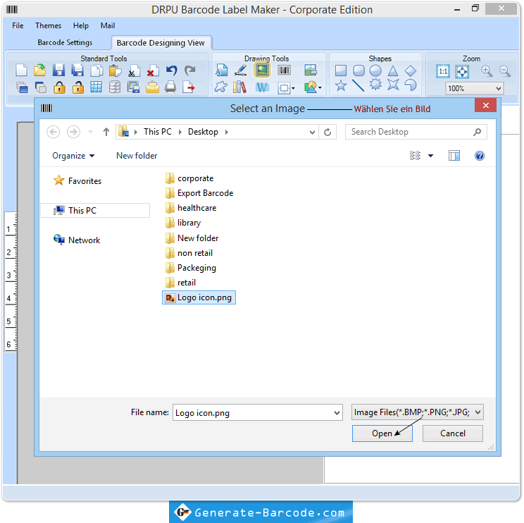The image size is (524, 523).
Task: Open the Organize dropdown menu
Action: (x=73, y=156)
